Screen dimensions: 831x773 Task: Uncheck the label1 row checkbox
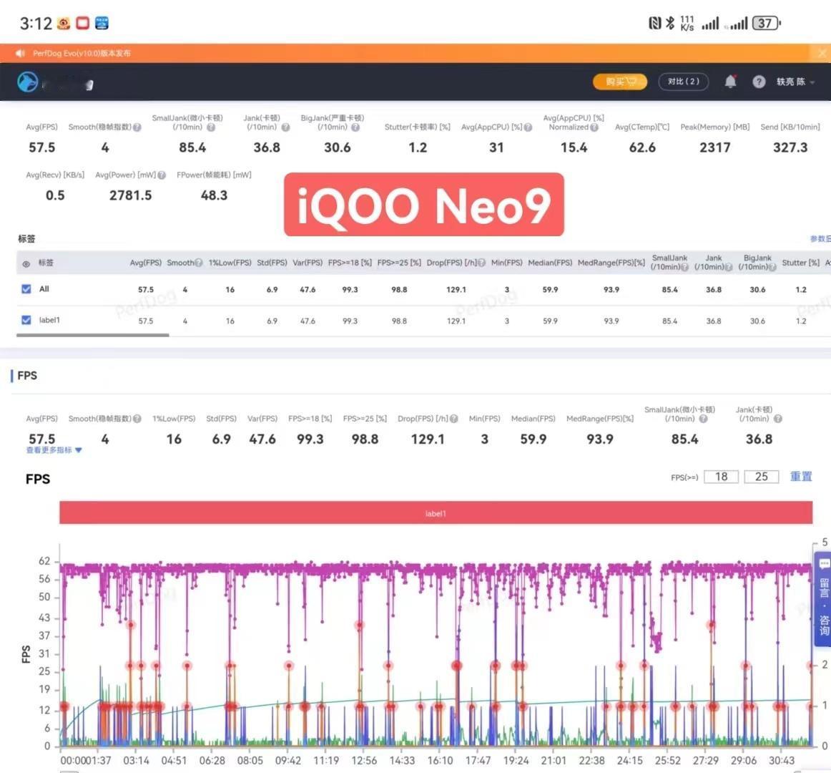click(x=26, y=320)
